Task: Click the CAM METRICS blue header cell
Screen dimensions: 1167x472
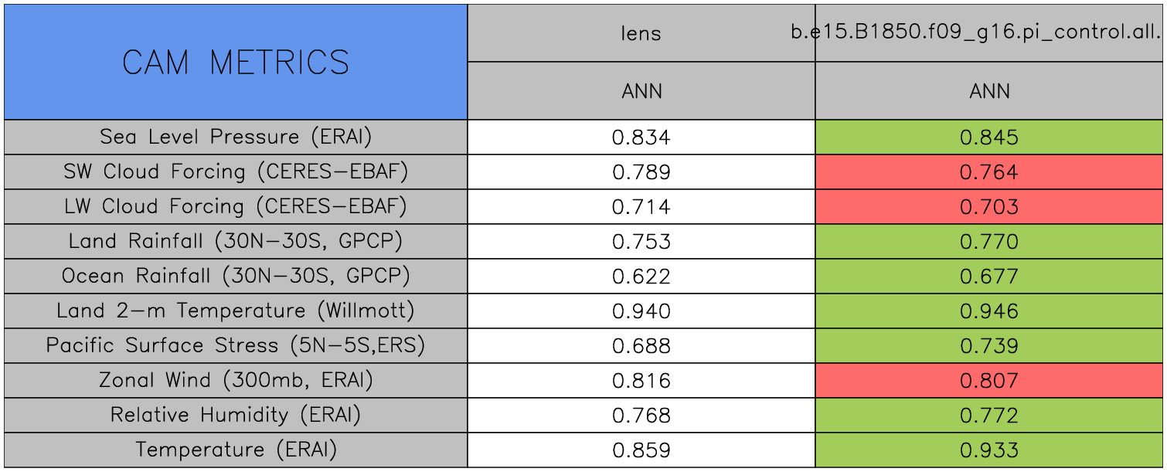Action: [236, 62]
